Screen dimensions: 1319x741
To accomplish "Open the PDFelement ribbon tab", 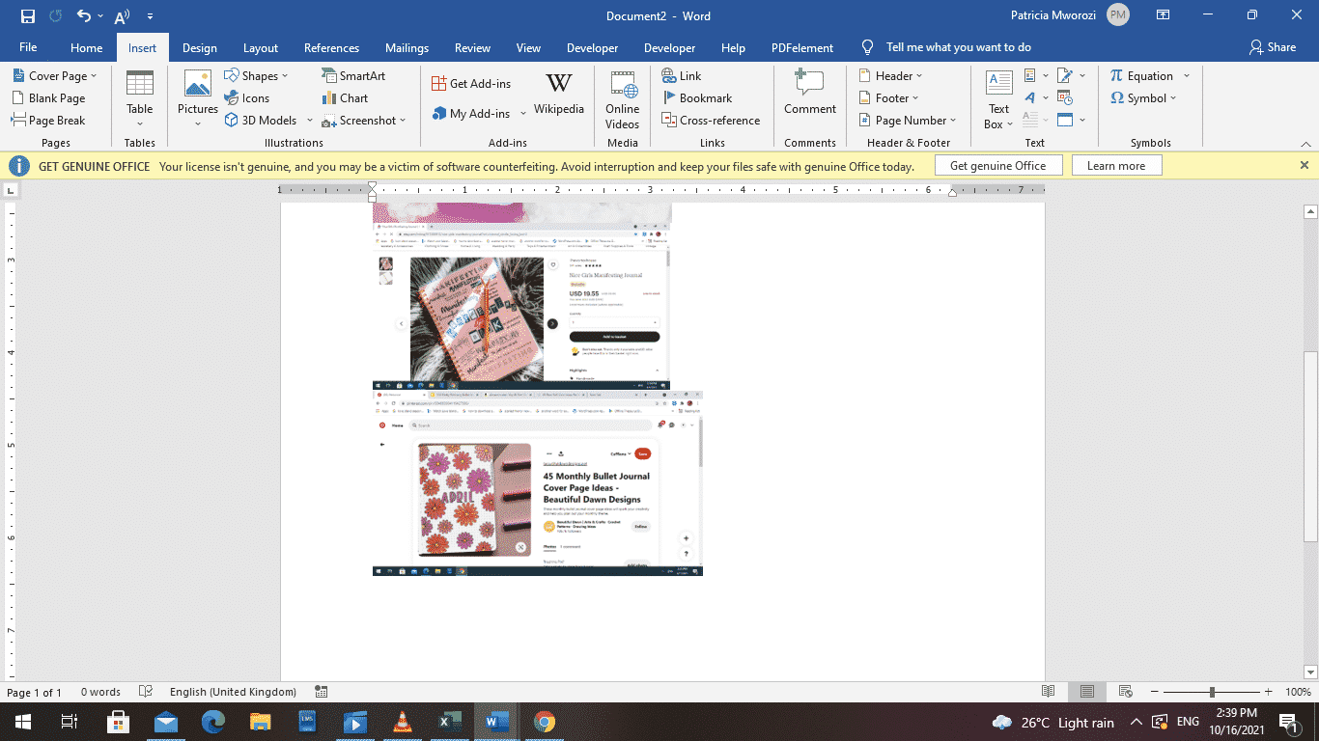I will (801, 46).
